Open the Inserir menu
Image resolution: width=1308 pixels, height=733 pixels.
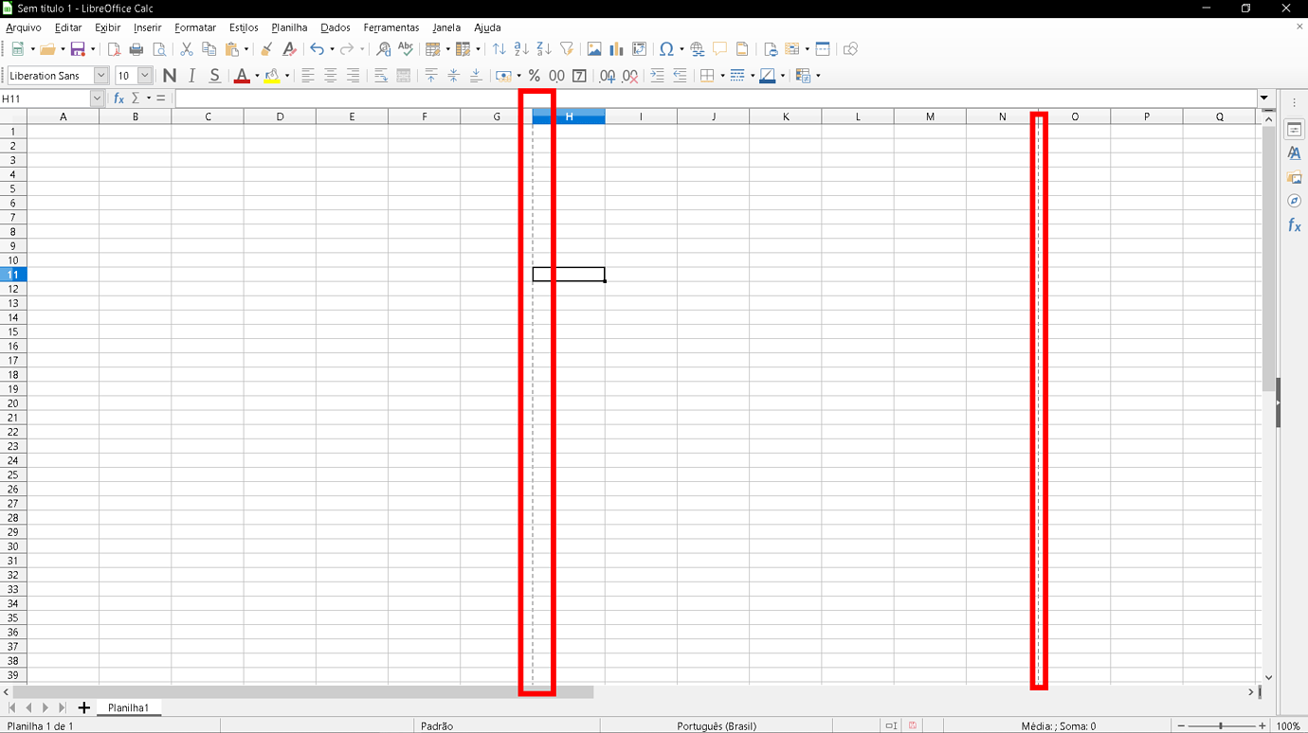pyautogui.click(x=147, y=27)
